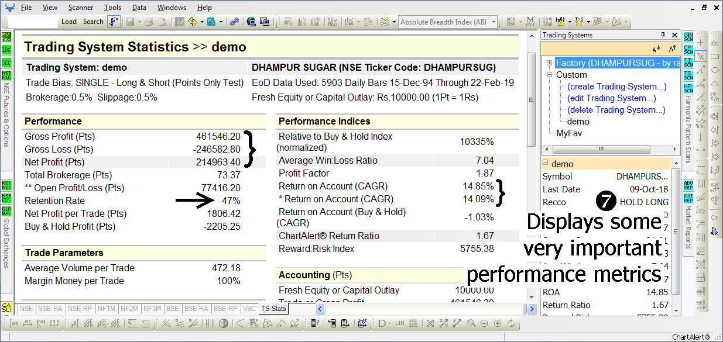Viewport: 723px width, 342px height.
Task: Sort trading systems ascending (A down arrow)
Action: coord(656,49)
